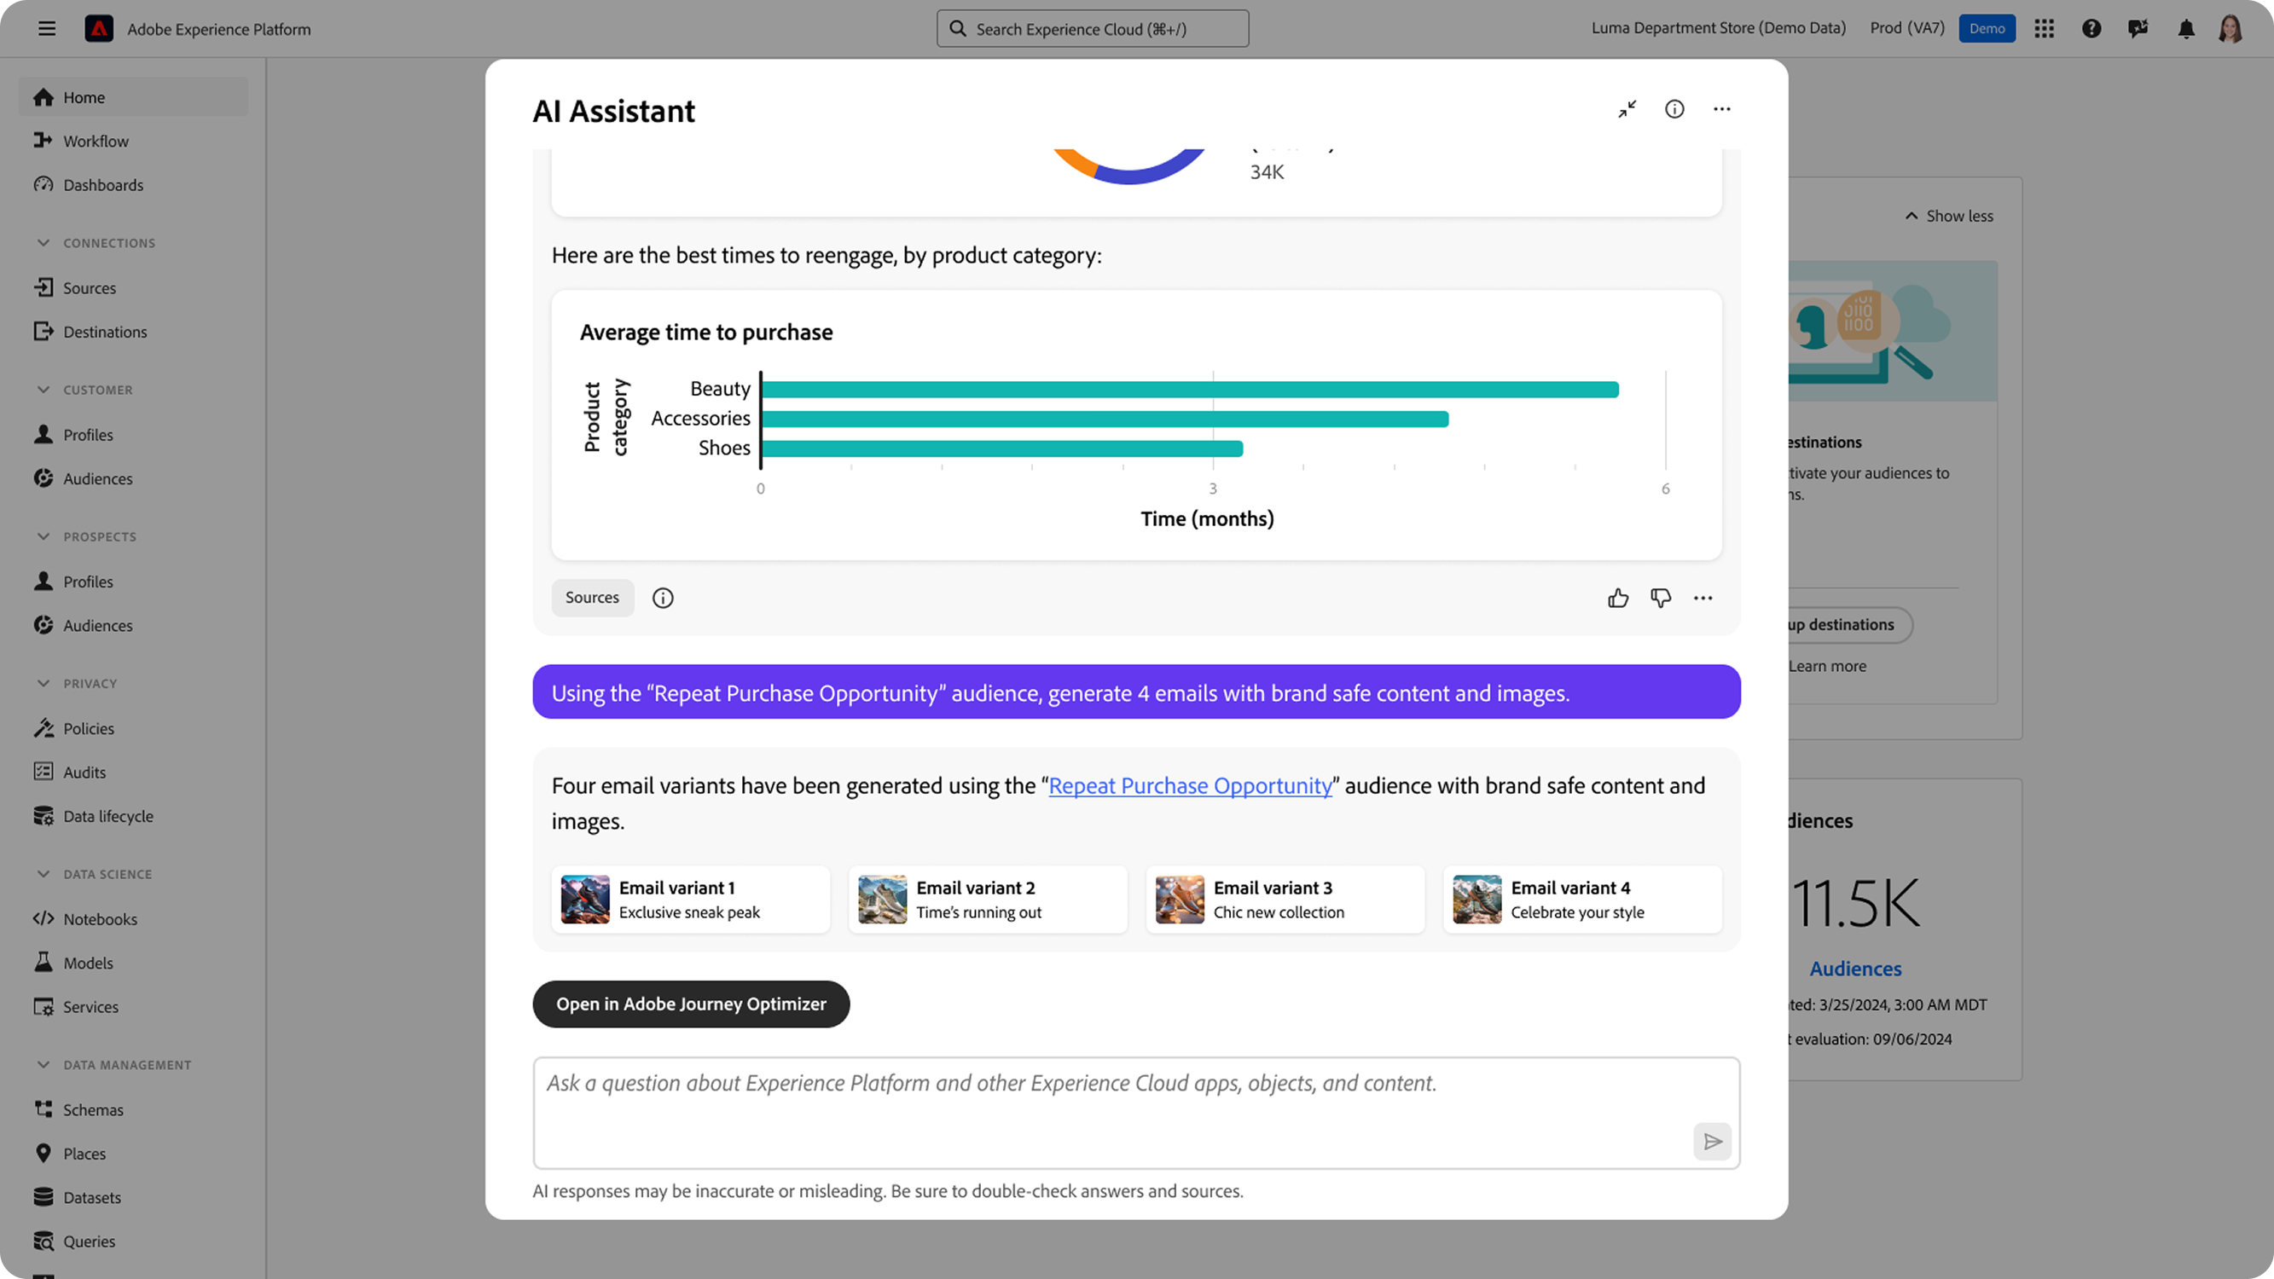Open Email variant 3 Chic new collection

[x=1285, y=900]
